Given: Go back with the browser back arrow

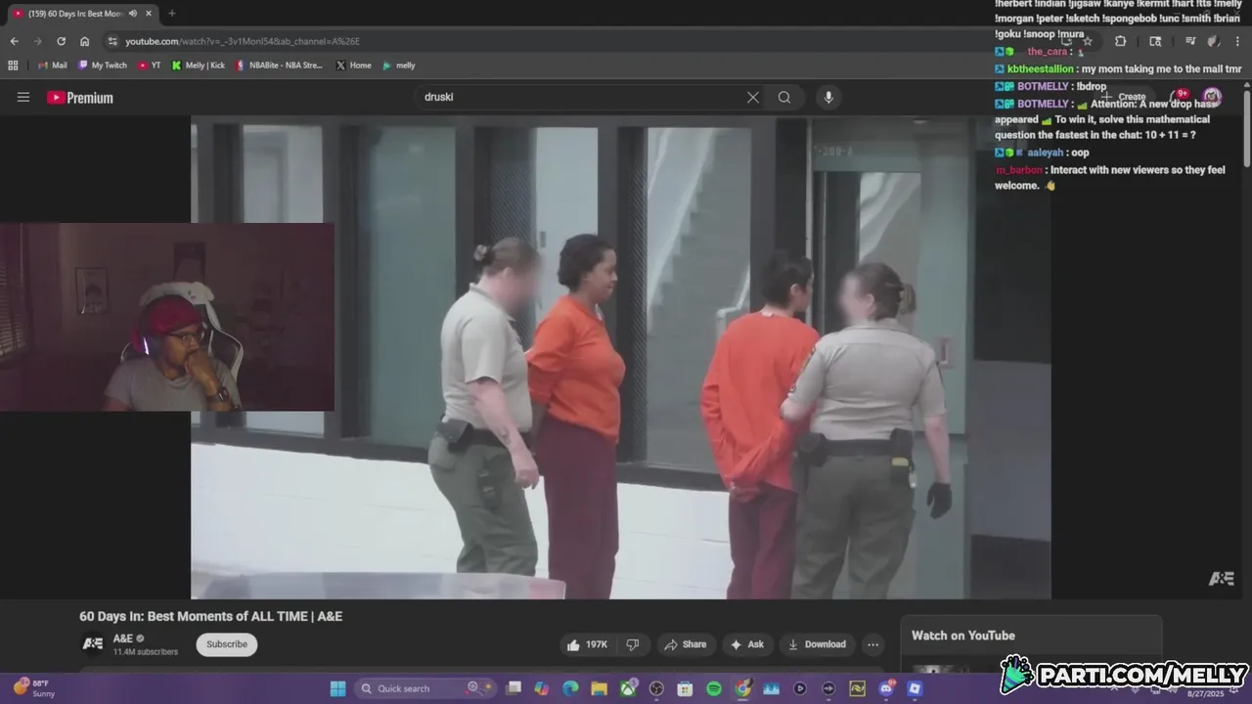Looking at the screenshot, I should (14, 41).
